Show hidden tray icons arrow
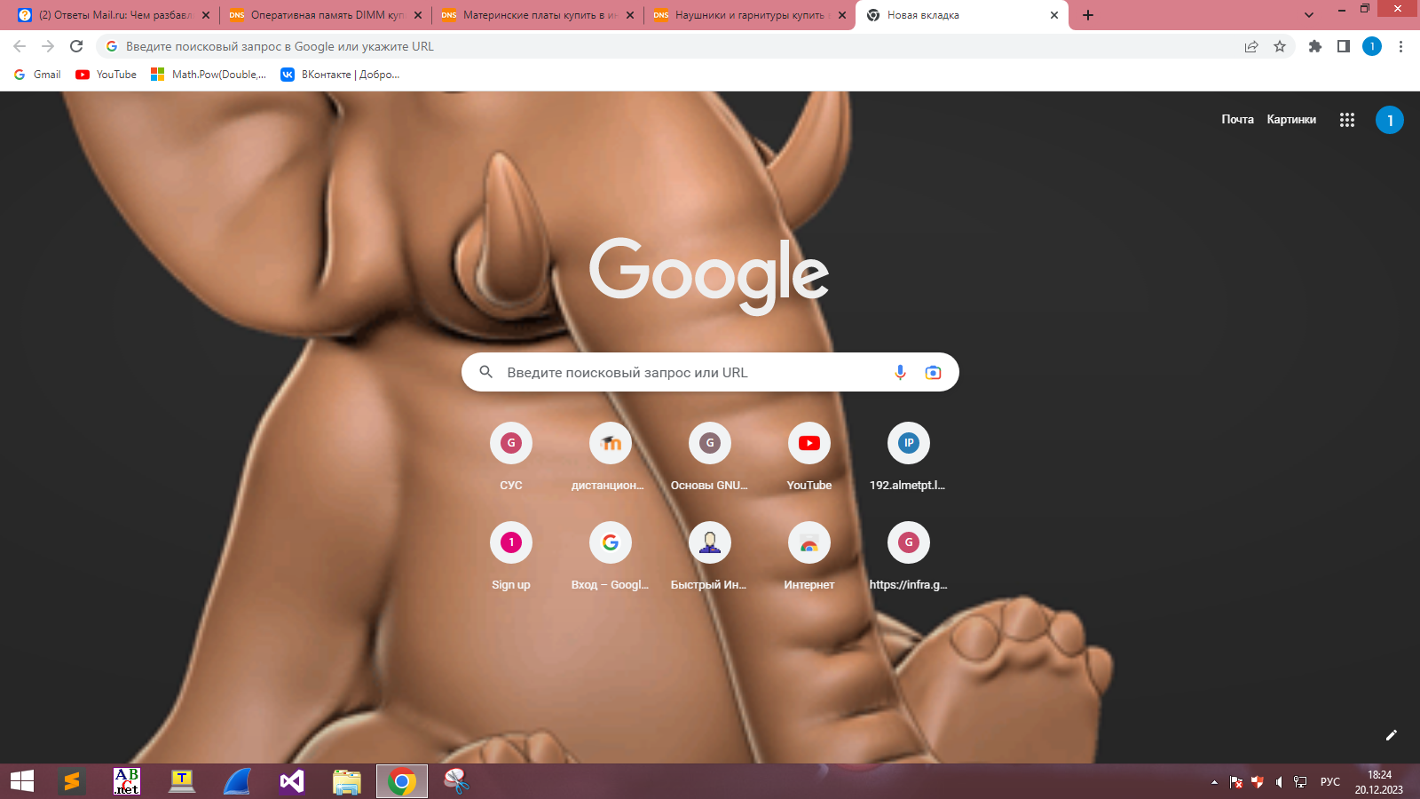 (1214, 782)
